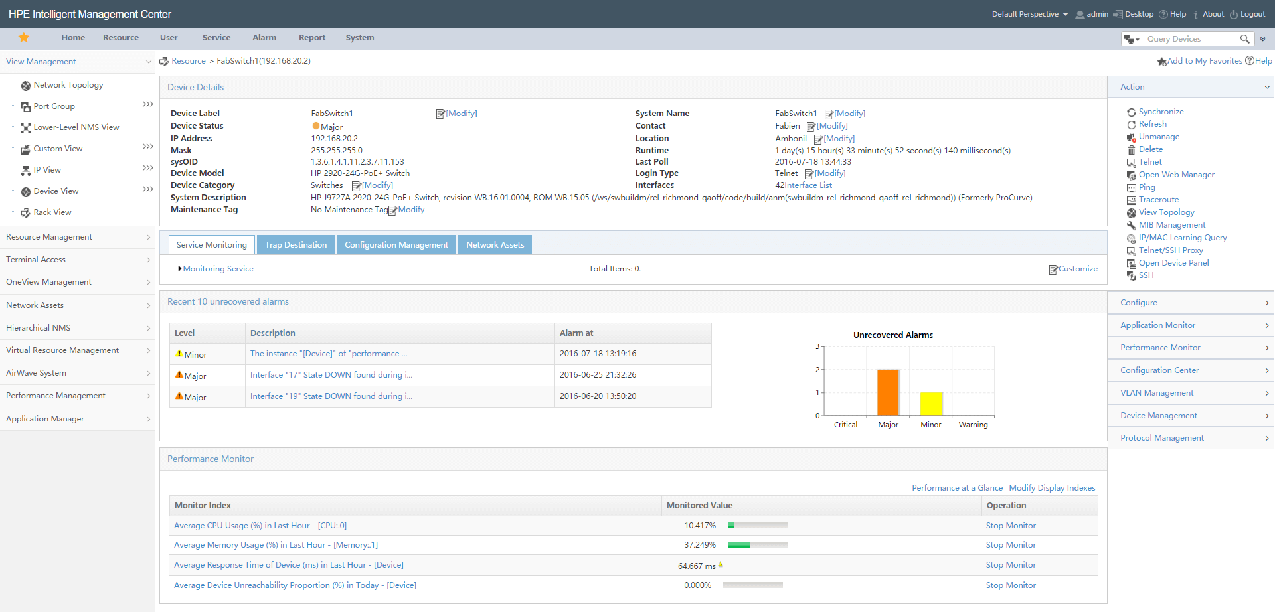Click the Memory Usage progress bar
The width and height of the screenshot is (1275, 612).
(x=757, y=545)
